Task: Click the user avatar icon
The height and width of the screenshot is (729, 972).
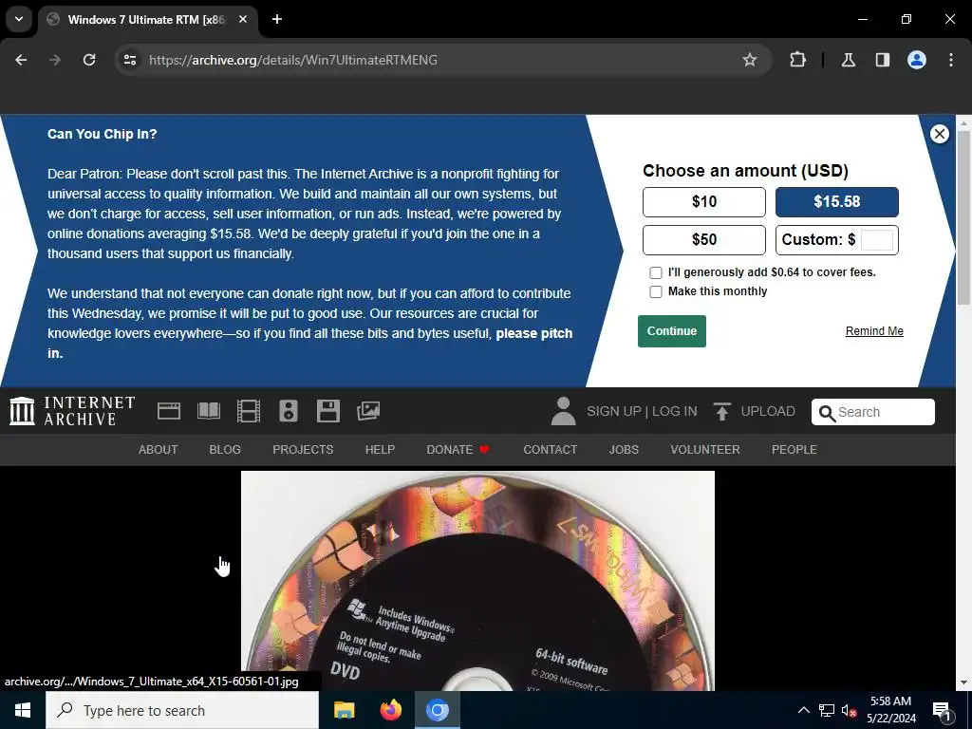Action: pos(563,411)
